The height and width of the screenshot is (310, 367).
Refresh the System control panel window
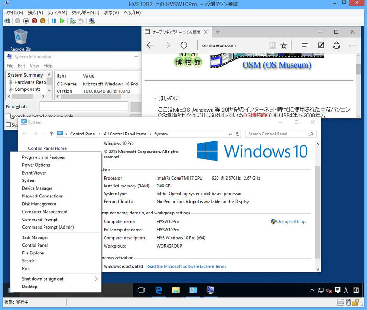(x=237, y=134)
